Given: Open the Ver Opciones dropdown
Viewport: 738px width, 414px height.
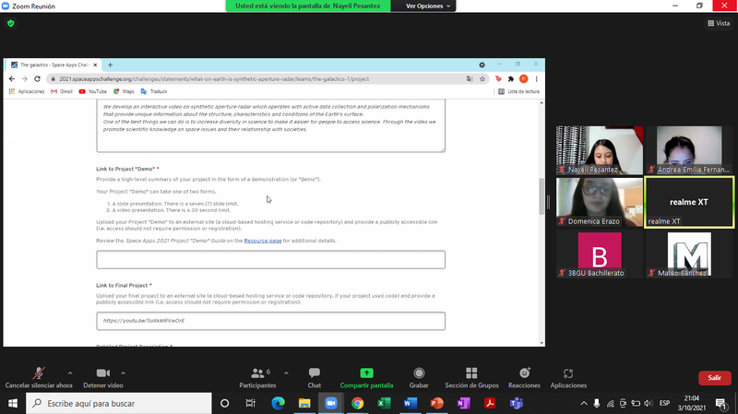Looking at the screenshot, I should [x=429, y=6].
